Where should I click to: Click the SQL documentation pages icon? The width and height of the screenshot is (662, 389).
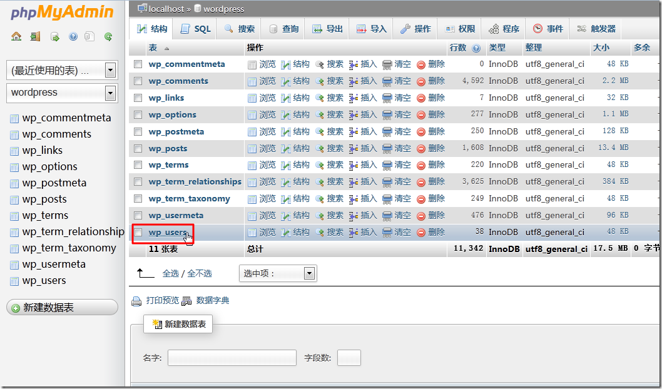click(x=89, y=37)
